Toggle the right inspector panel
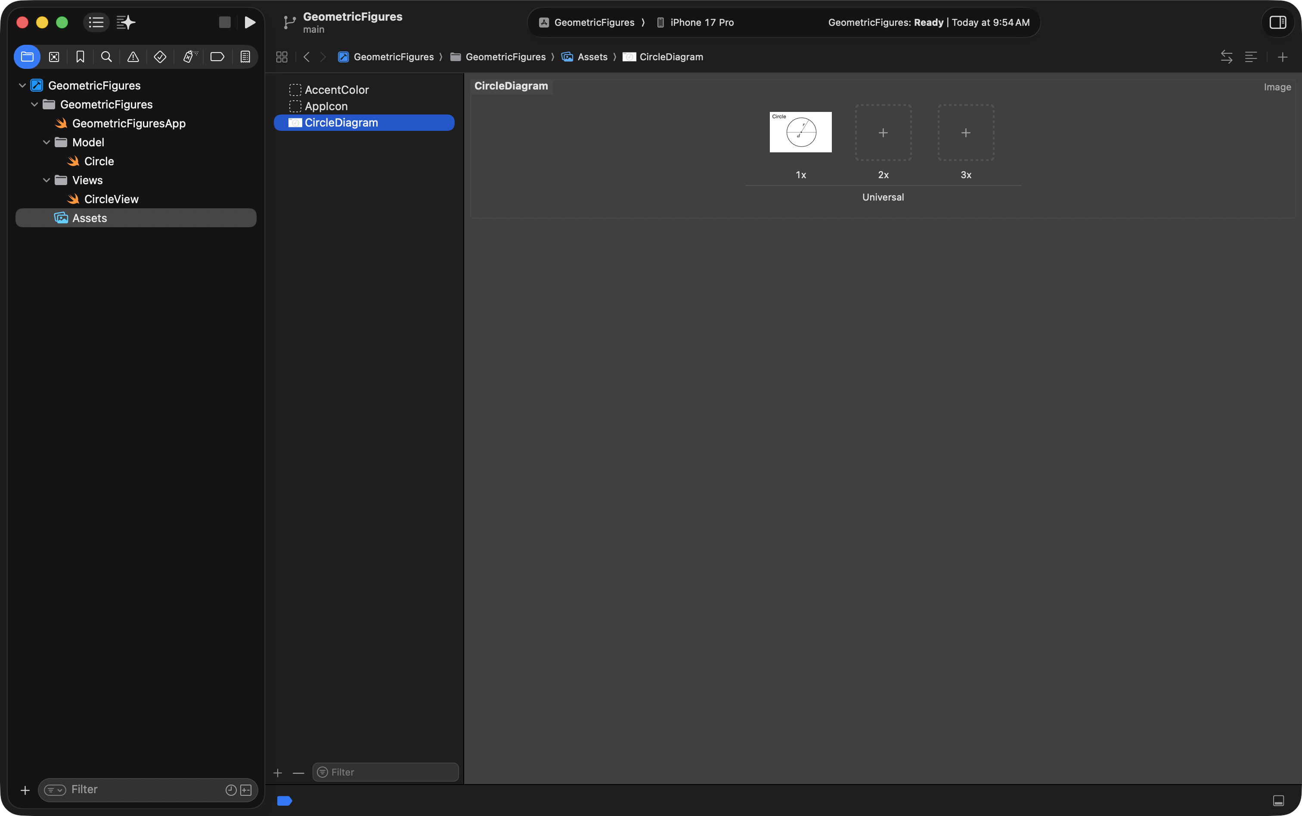1302x816 pixels. click(x=1277, y=22)
